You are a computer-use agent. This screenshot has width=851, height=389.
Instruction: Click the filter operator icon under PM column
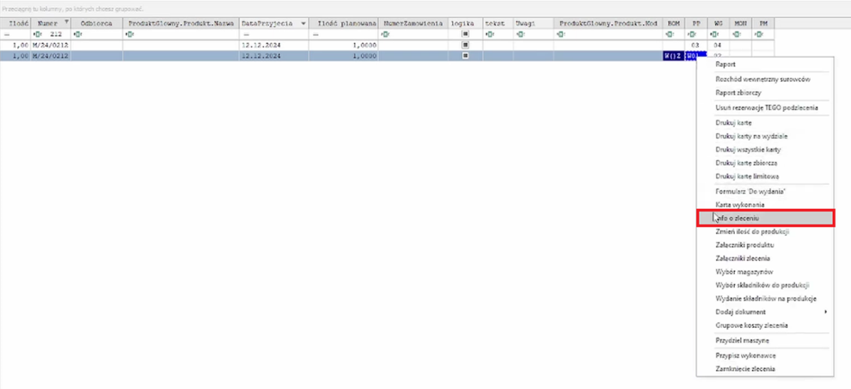tap(760, 34)
